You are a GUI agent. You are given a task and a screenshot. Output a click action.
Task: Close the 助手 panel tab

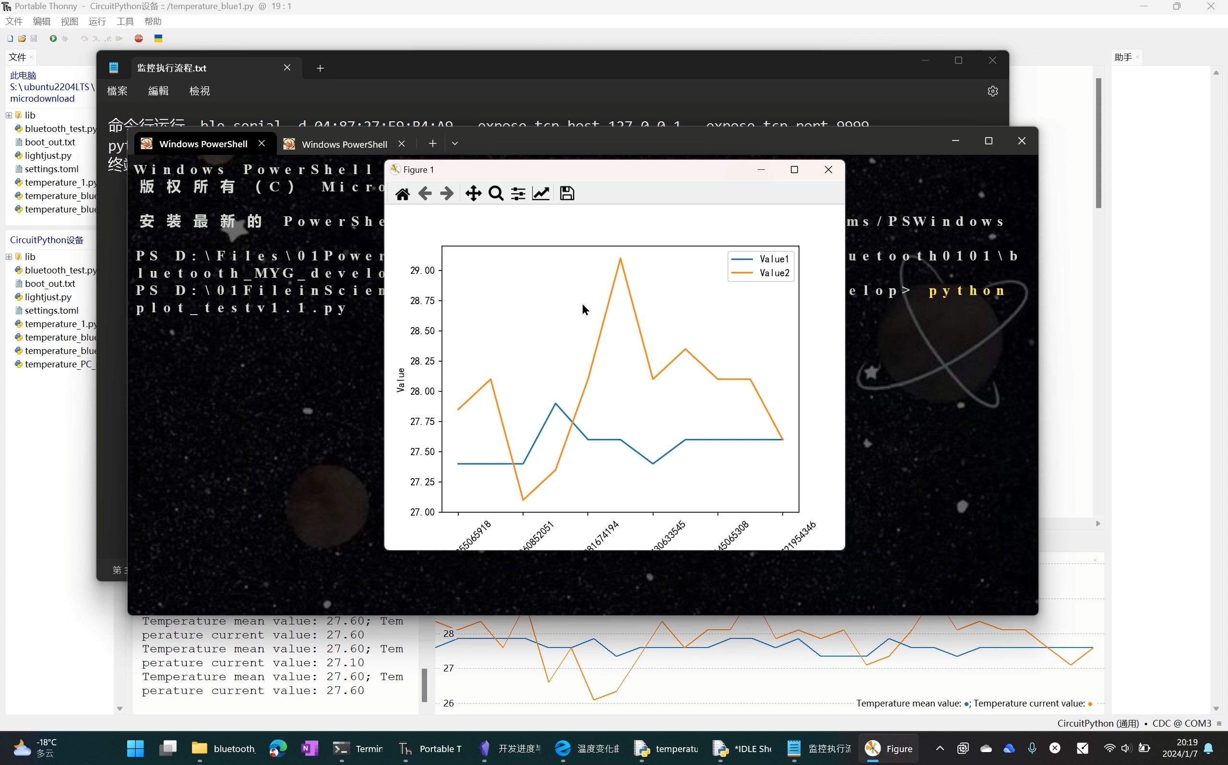[x=1137, y=57]
